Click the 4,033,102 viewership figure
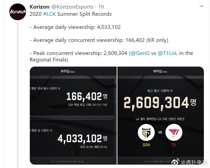 point(82,139)
